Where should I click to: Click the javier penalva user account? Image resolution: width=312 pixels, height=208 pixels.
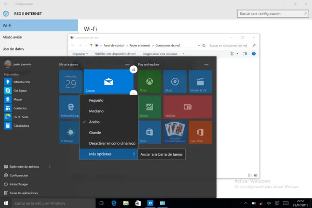tap(18, 64)
